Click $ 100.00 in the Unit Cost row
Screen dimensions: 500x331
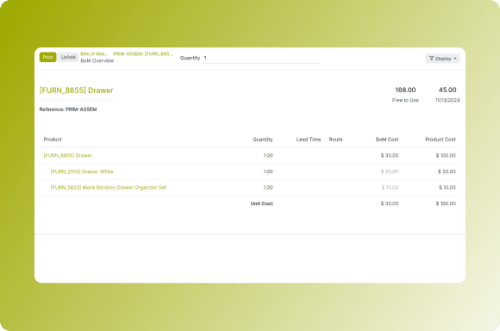[446, 203]
